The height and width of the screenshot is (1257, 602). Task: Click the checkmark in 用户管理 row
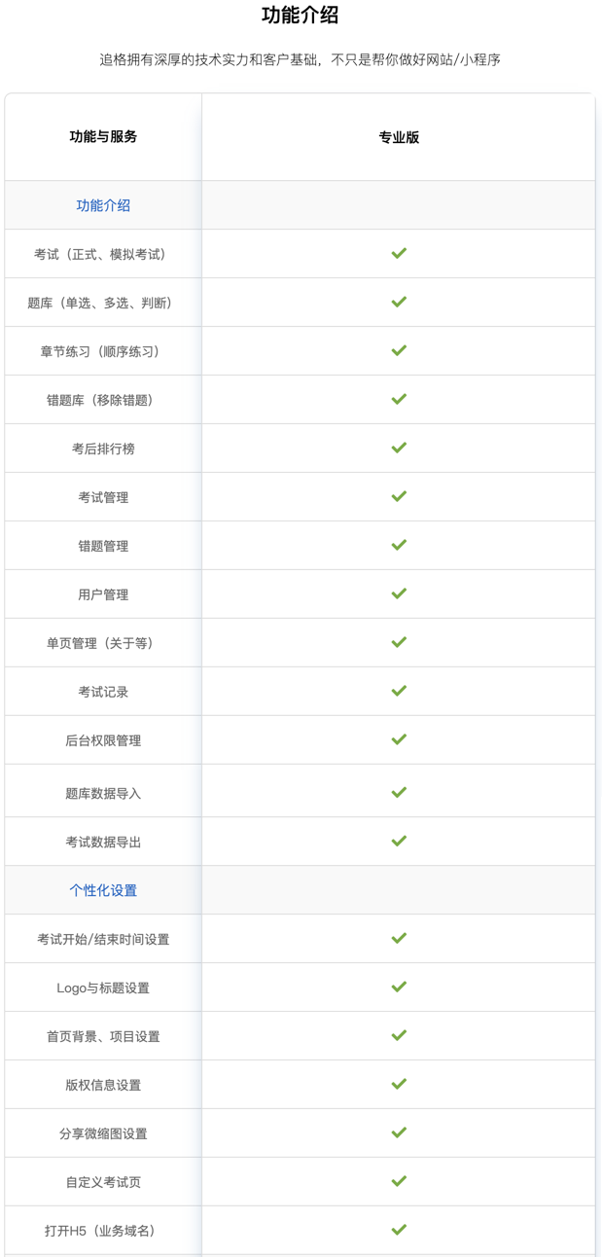tap(399, 593)
